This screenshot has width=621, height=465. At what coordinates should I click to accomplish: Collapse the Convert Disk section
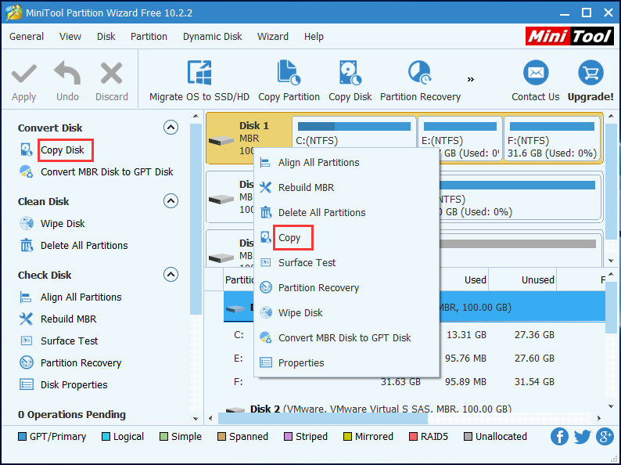(x=171, y=128)
